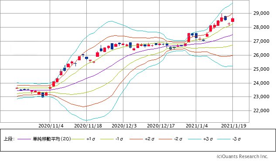Click the 単純移動平均(20) legend label

pyautogui.click(x=52, y=139)
